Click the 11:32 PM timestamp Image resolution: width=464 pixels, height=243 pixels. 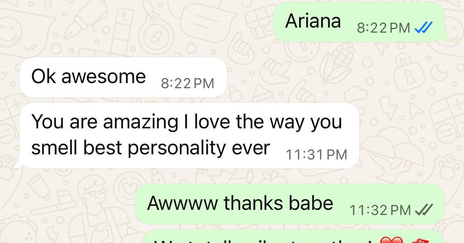click(380, 210)
